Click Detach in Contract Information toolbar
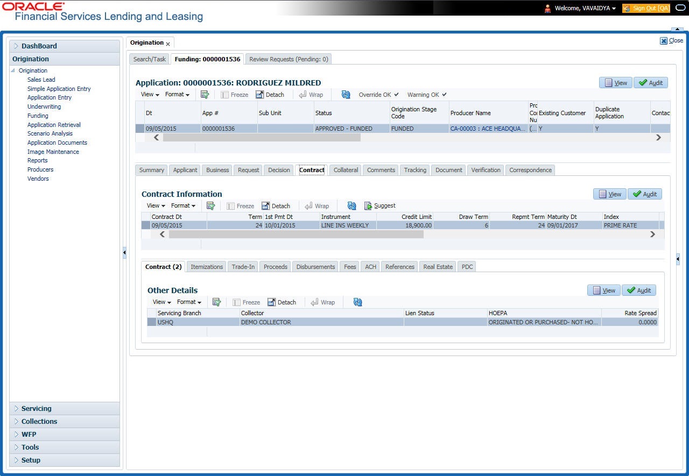The width and height of the screenshot is (689, 476). coord(276,206)
